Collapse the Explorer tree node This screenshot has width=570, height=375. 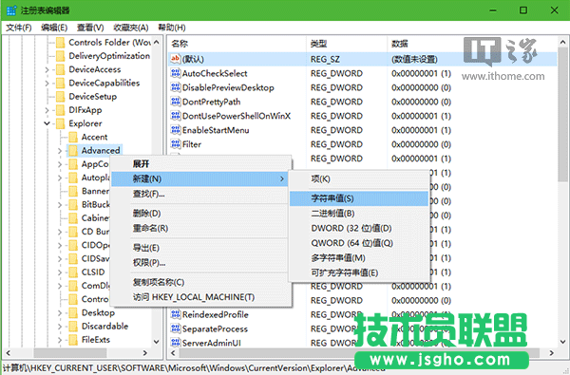pos(47,123)
